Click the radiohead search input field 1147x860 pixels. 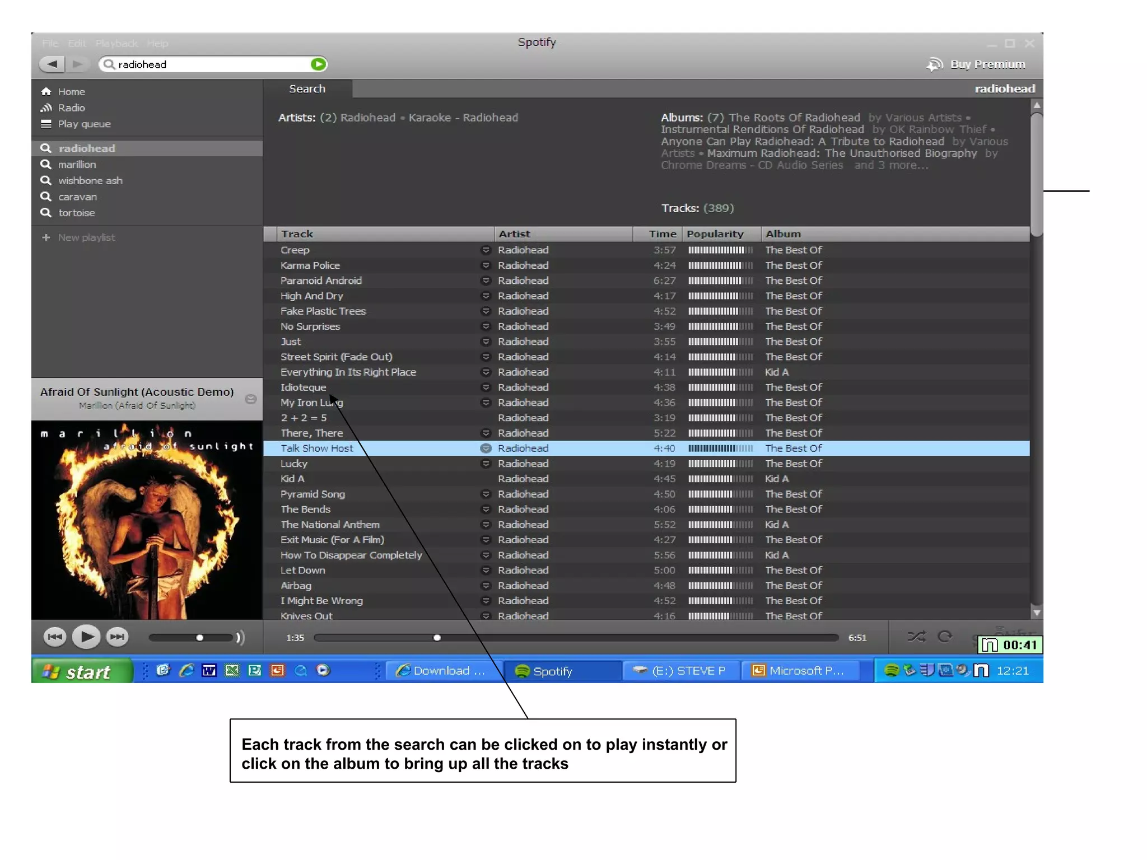pyautogui.click(x=212, y=64)
